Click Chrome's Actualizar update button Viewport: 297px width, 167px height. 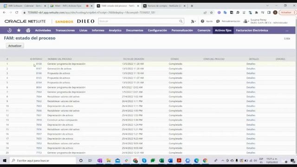coord(287,13)
